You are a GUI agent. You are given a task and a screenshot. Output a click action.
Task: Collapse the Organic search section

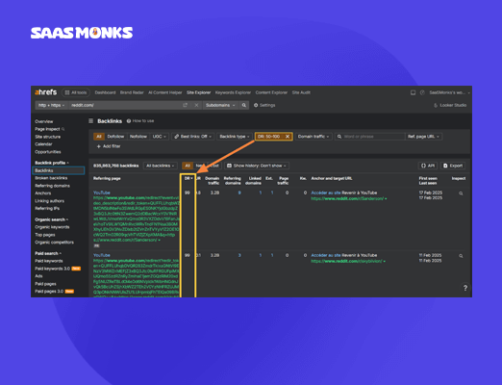pyautogui.click(x=51, y=219)
